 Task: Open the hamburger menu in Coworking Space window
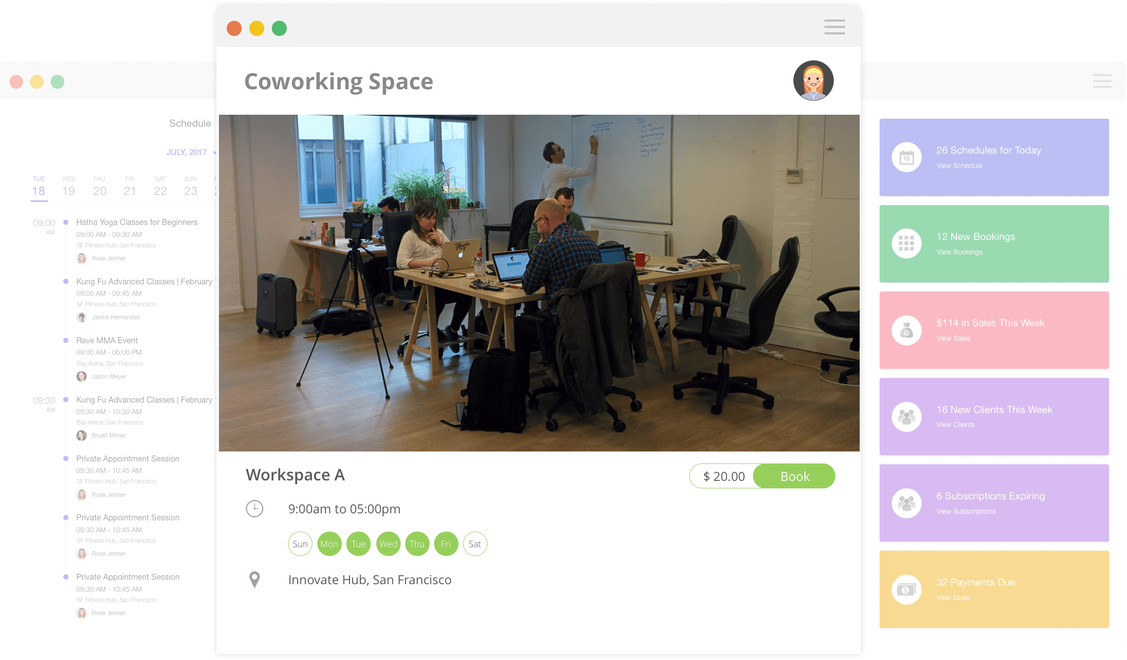pos(834,27)
